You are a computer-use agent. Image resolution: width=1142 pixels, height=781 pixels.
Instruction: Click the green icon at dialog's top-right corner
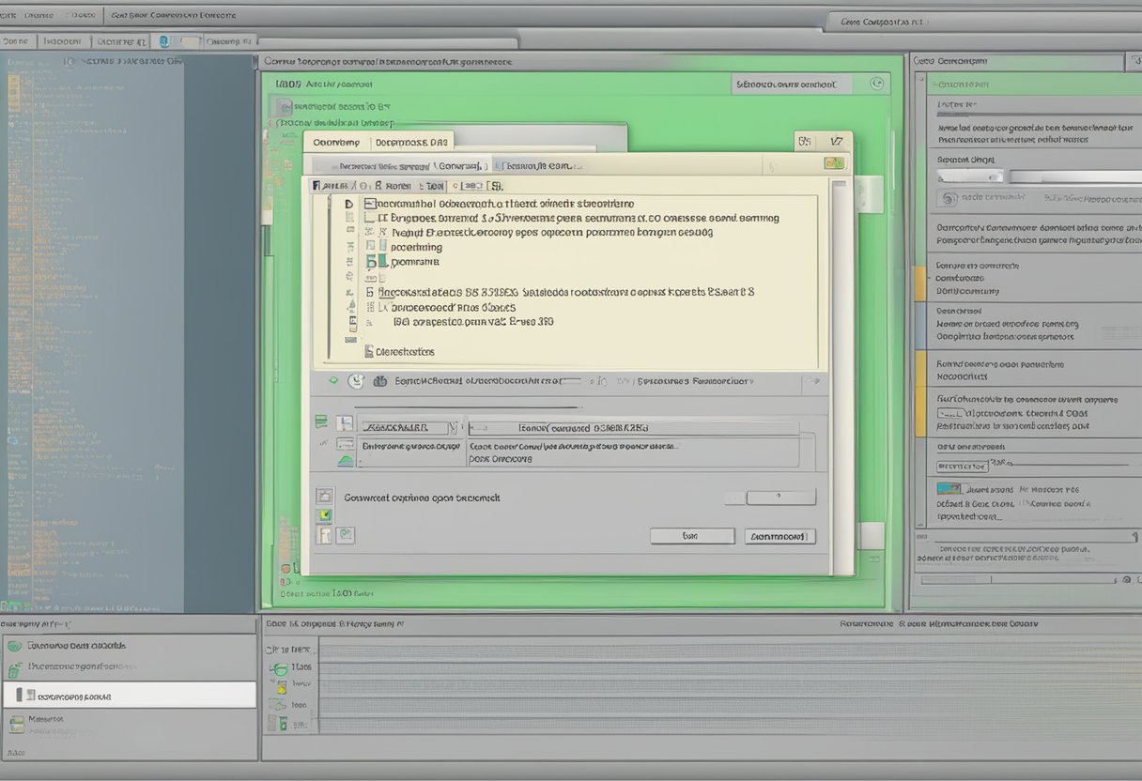[x=832, y=163]
